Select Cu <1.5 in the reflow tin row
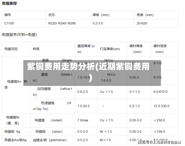Screen dimensions: 185x146 tap(106, 92)
